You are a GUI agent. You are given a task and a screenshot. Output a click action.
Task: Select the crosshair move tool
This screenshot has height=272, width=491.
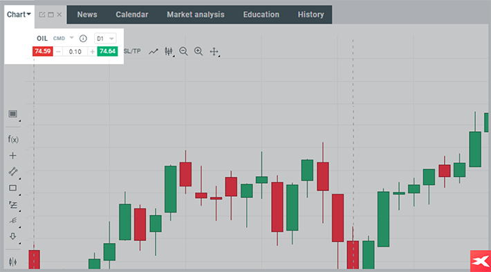214,52
